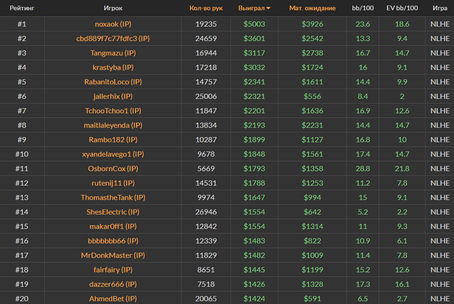Sort table by Кол-во рук column
The image size is (454, 304).
(x=206, y=8)
